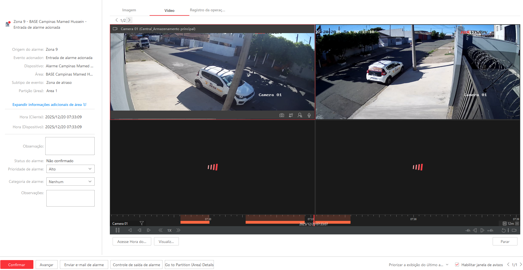Open the timeline filter funnel icon
This screenshot has height=270, width=523.
click(x=142, y=223)
